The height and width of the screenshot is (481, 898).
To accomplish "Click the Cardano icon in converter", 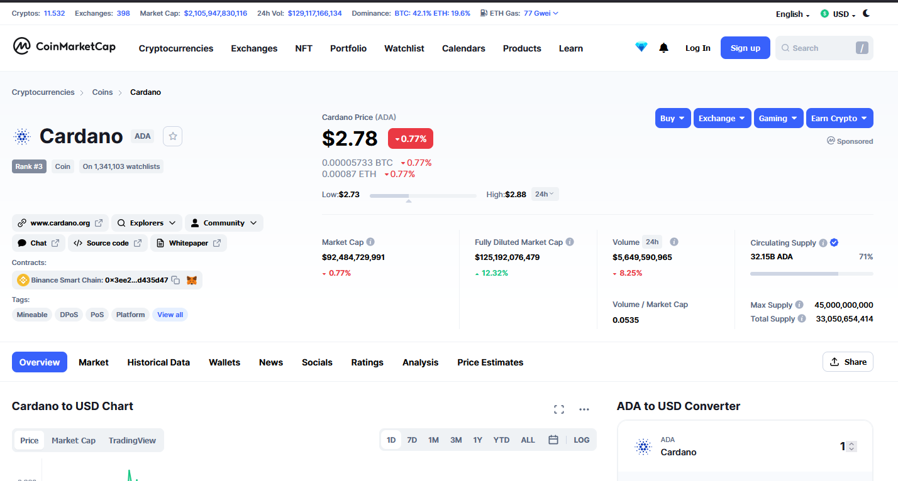I will [x=643, y=446].
